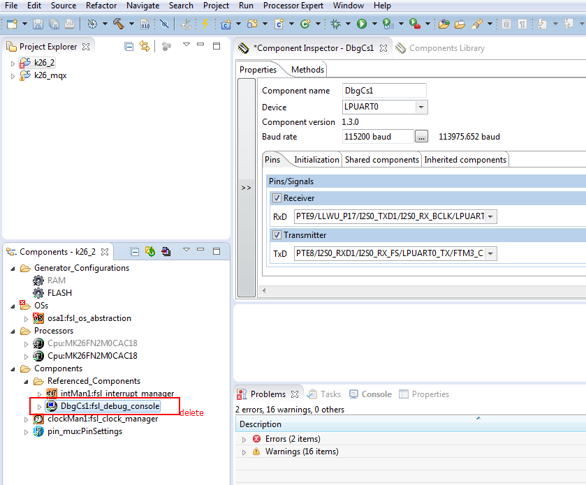
Task: Toggle the Receiver checkbox
Action: pyautogui.click(x=277, y=198)
